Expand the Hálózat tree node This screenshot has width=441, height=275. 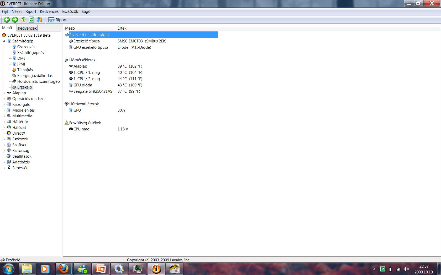(x=4, y=128)
